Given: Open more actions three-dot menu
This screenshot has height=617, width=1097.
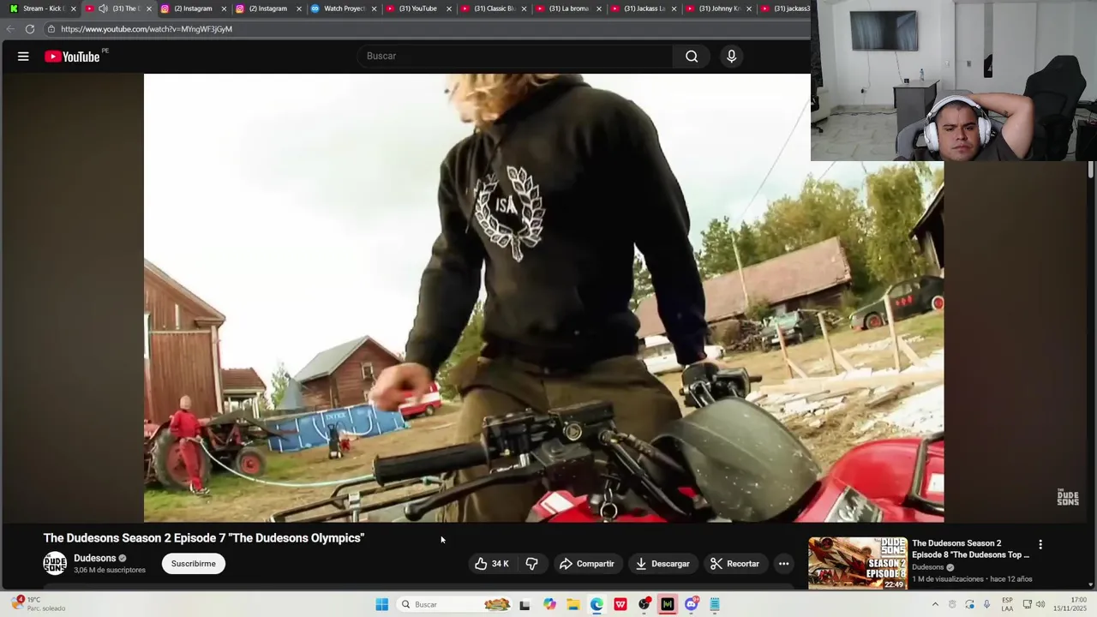Looking at the screenshot, I should (x=783, y=564).
